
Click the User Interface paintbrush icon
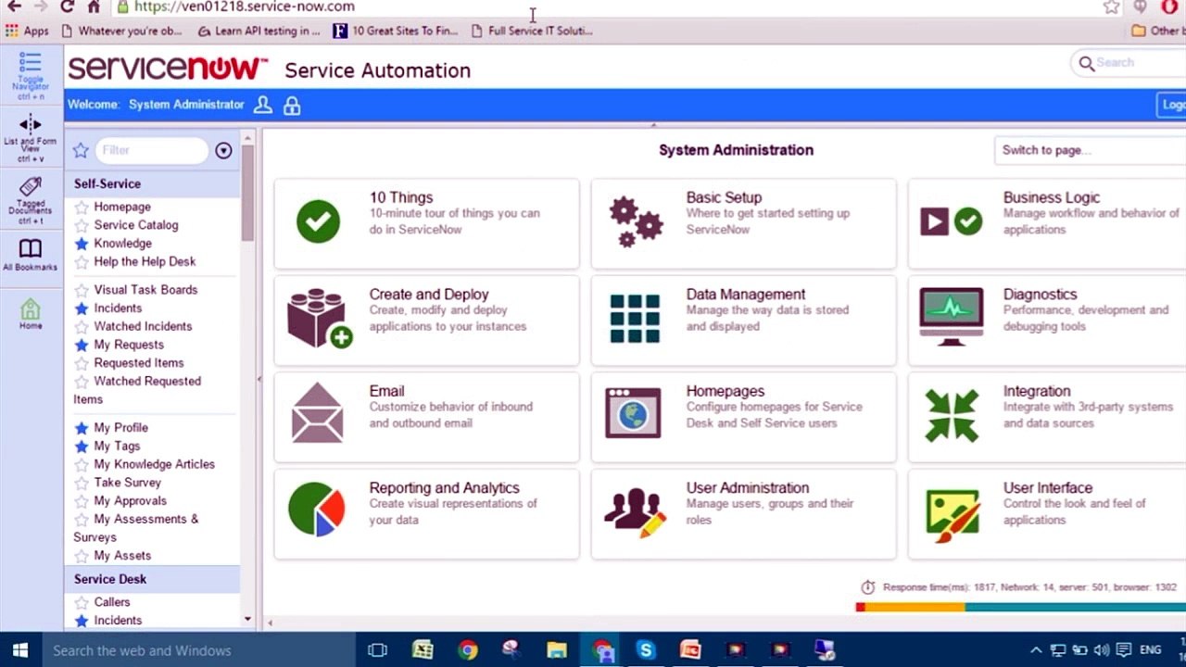coord(953,513)
